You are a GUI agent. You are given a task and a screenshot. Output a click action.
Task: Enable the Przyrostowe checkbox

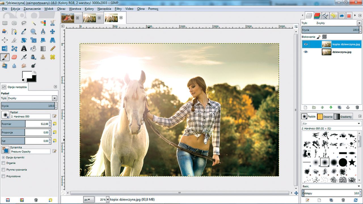tap(3, 176)
